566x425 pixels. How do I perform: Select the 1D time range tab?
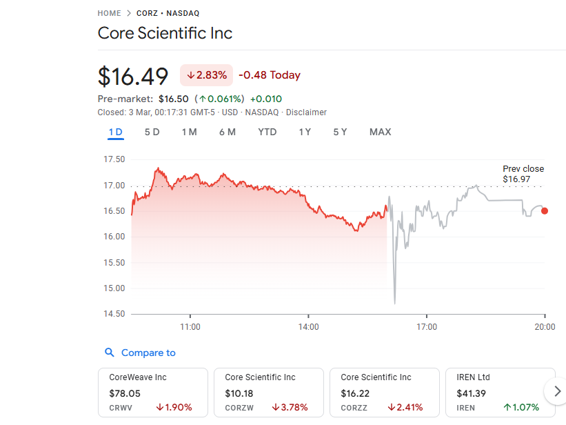[x=115, y=132]
